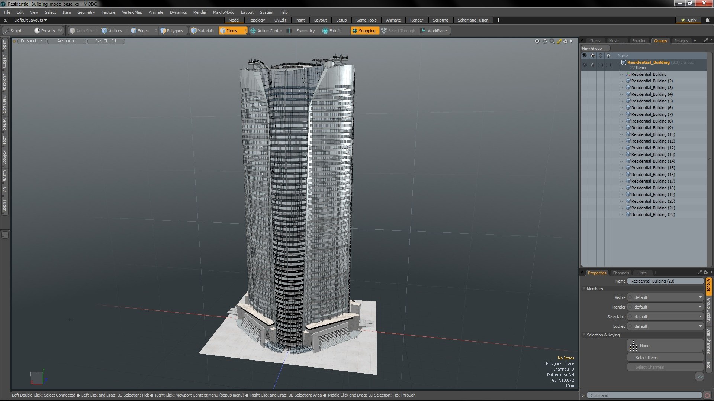The height and width of the screenshot is (401, 714).
Task: Toggle visibility eye for Residential_Building group
Action: (x=585, y=65)
